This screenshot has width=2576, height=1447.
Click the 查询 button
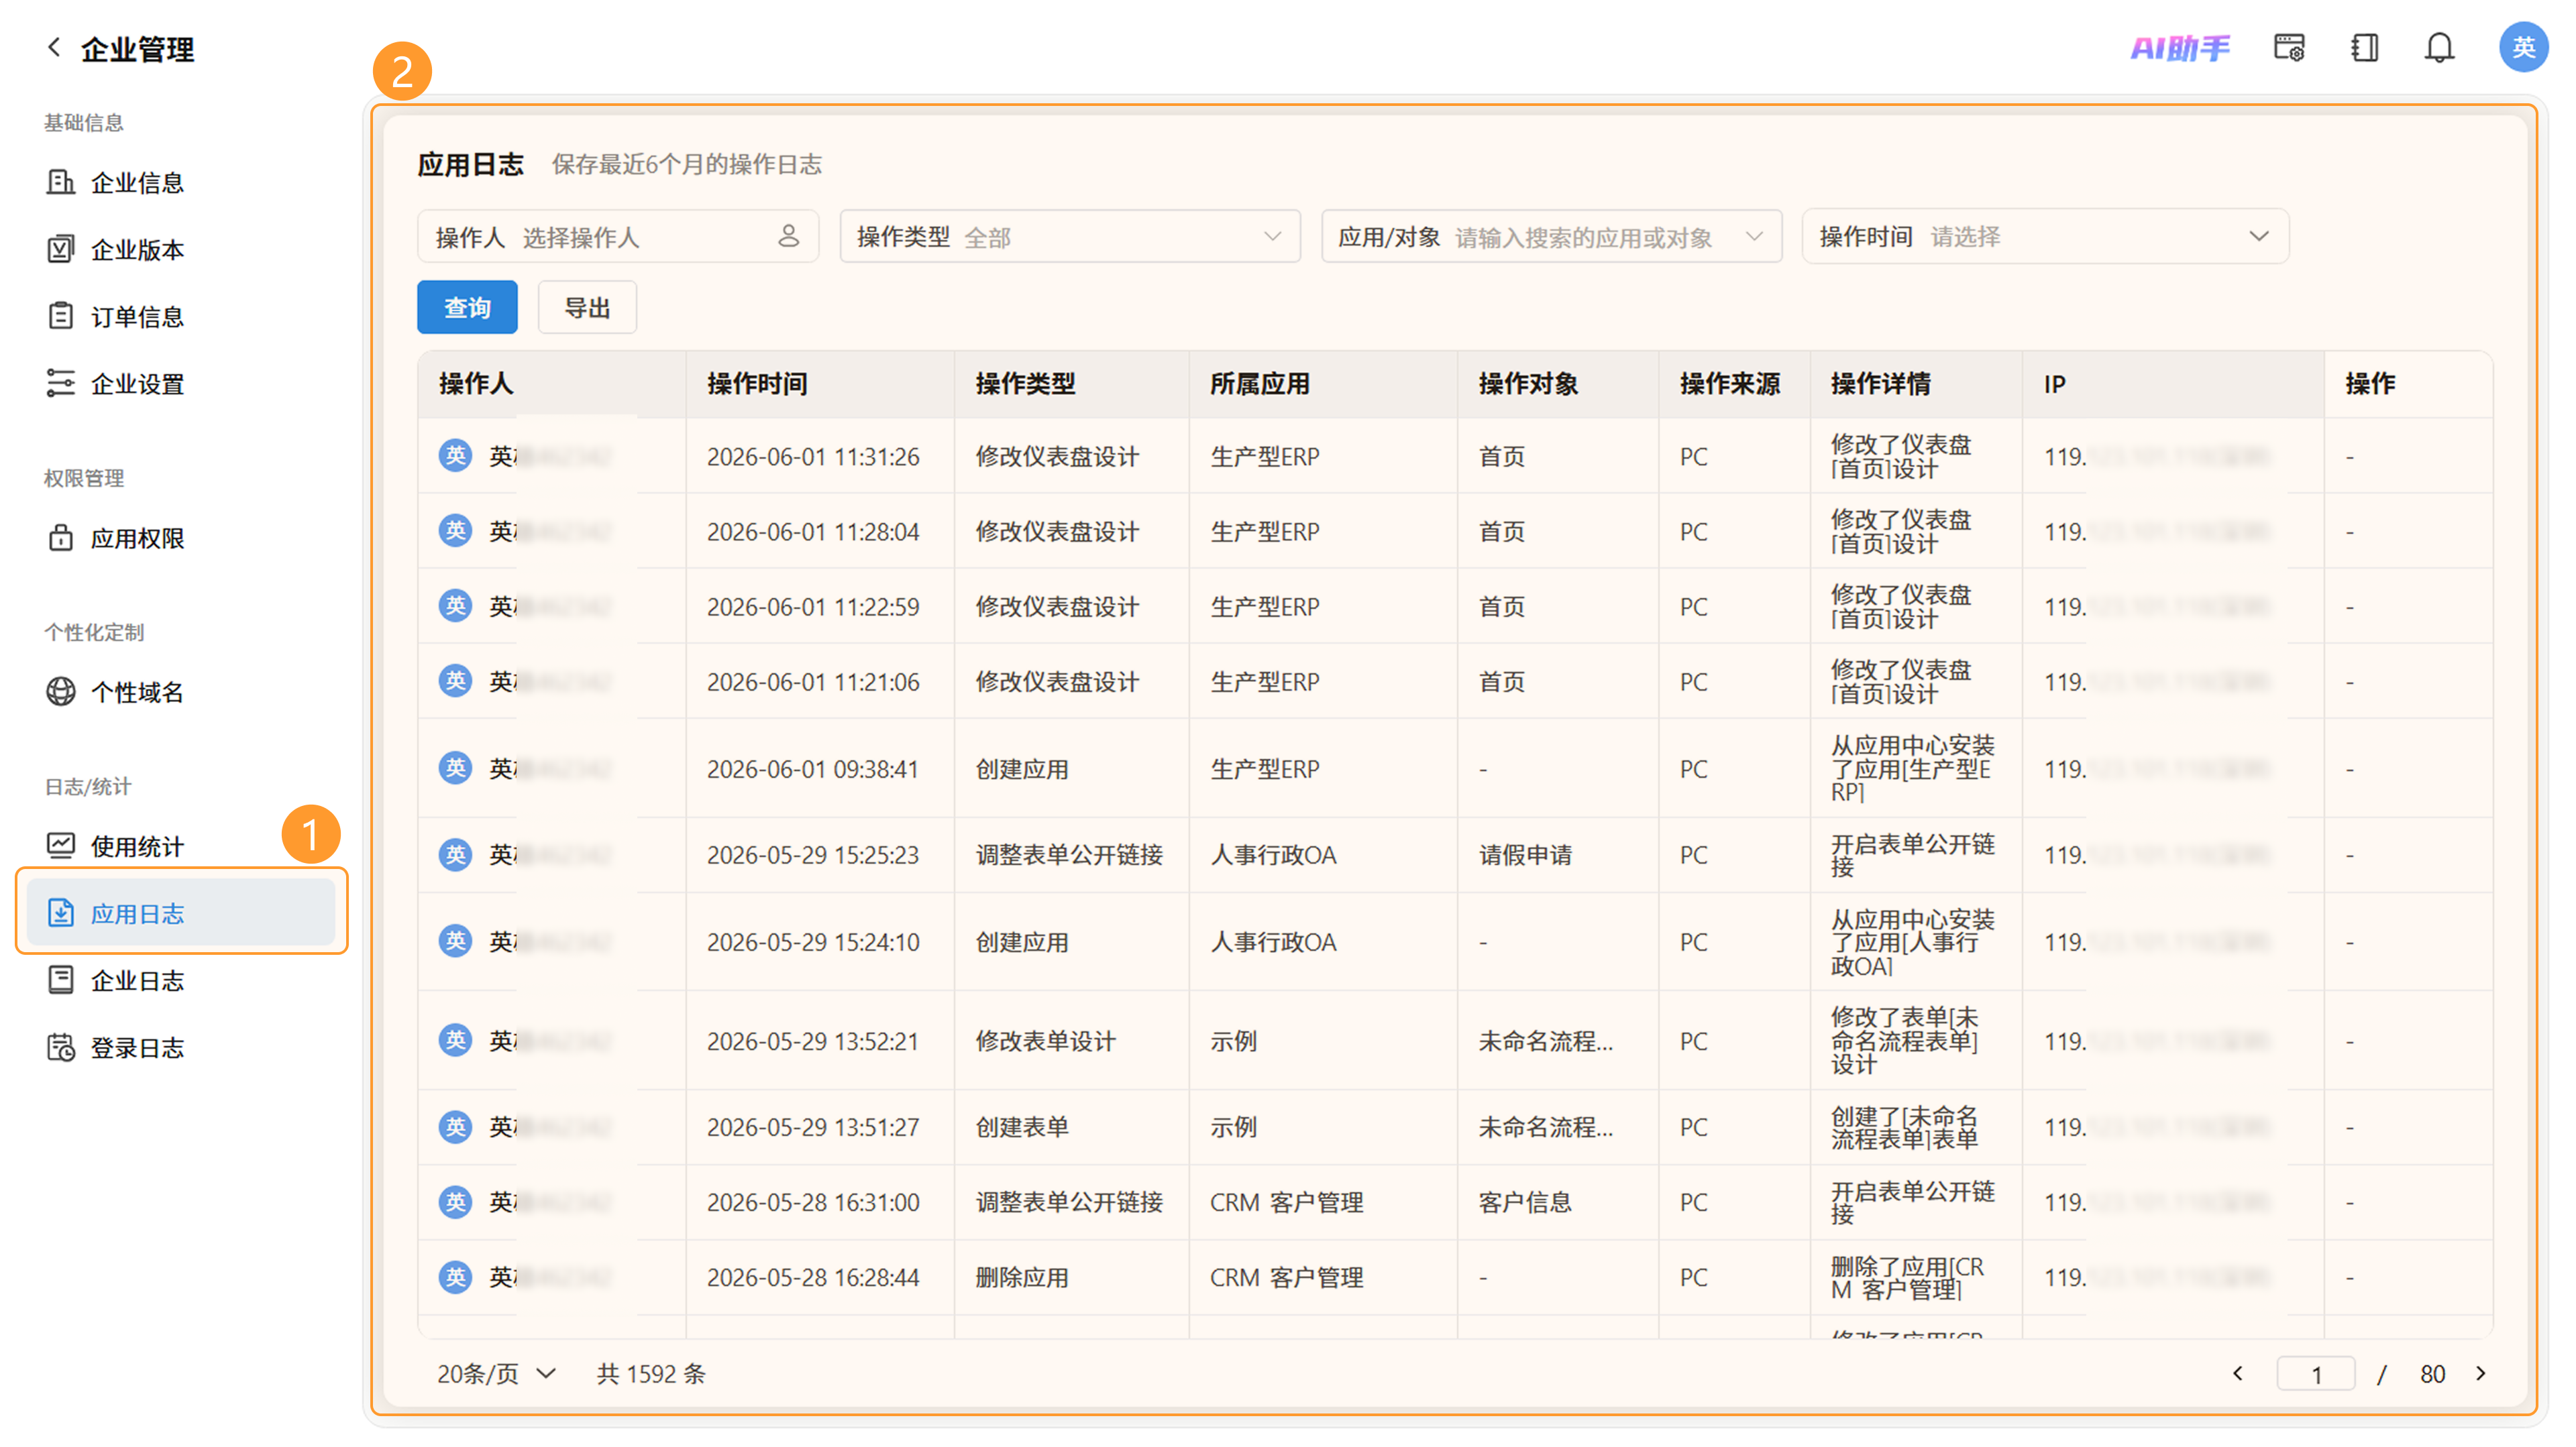click(467, 307)
